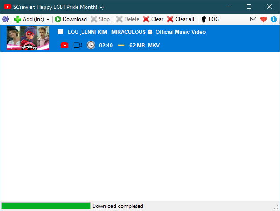Click the clock duration icon
The width and height of the screenshot is (280, 211).
tap(91, 46)
